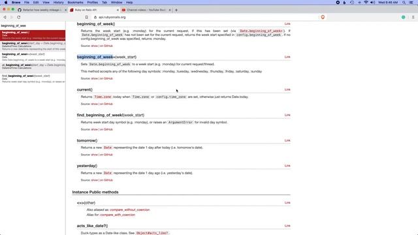The width and height of the screenshot is (418, 235).
Task: Click the browser back arrow
Action: pyautogui.click(x=5, y=17)
